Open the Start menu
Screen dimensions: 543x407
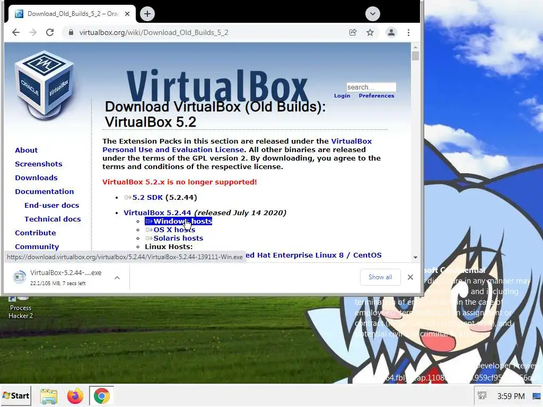pos(16,395)
